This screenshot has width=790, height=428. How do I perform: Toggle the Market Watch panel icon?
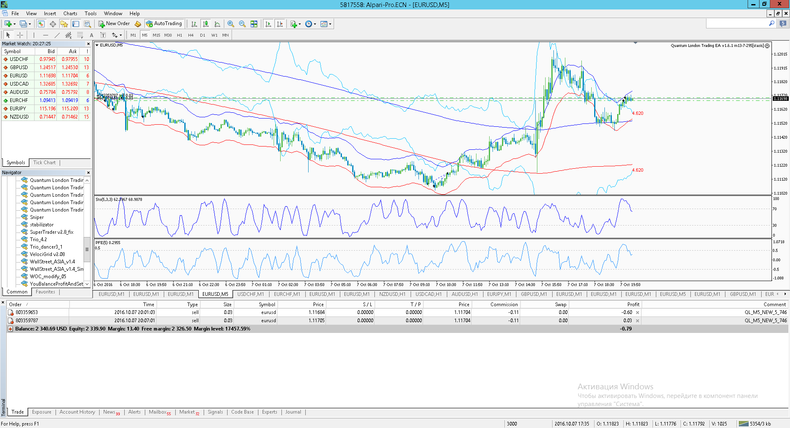point(41,24)
